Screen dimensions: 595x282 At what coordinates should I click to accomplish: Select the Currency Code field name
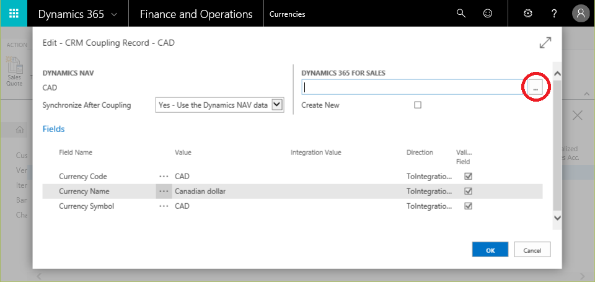(x=82, y=177)
